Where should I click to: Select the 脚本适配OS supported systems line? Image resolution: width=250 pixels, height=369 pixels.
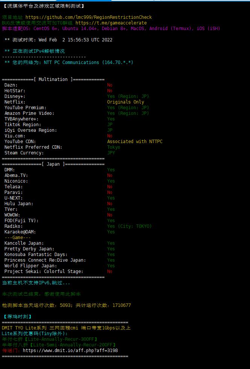[111, 29]
